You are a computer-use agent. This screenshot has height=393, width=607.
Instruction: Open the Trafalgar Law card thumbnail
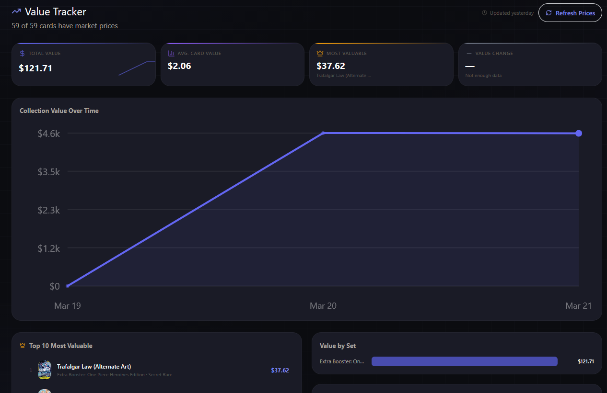(45, 370)
